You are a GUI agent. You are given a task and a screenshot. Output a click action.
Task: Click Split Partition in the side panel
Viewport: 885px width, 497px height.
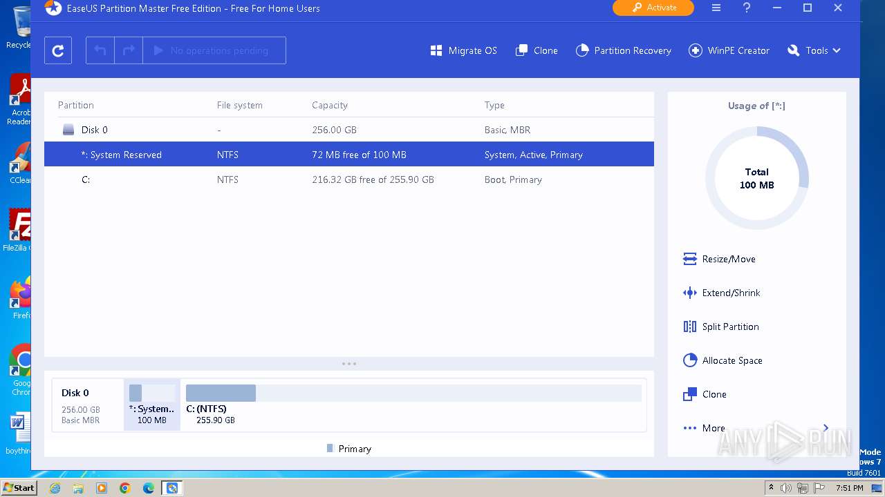tap(721, 327)
